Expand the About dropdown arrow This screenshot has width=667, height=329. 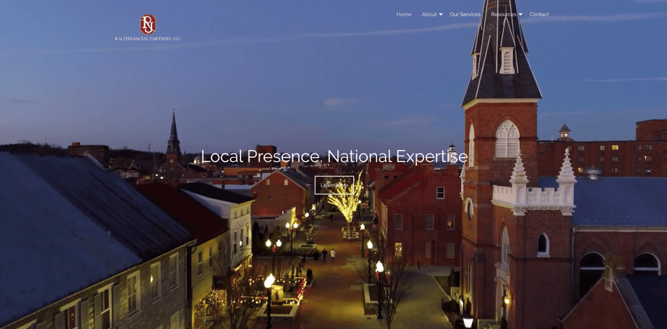(x=441, y=15)
